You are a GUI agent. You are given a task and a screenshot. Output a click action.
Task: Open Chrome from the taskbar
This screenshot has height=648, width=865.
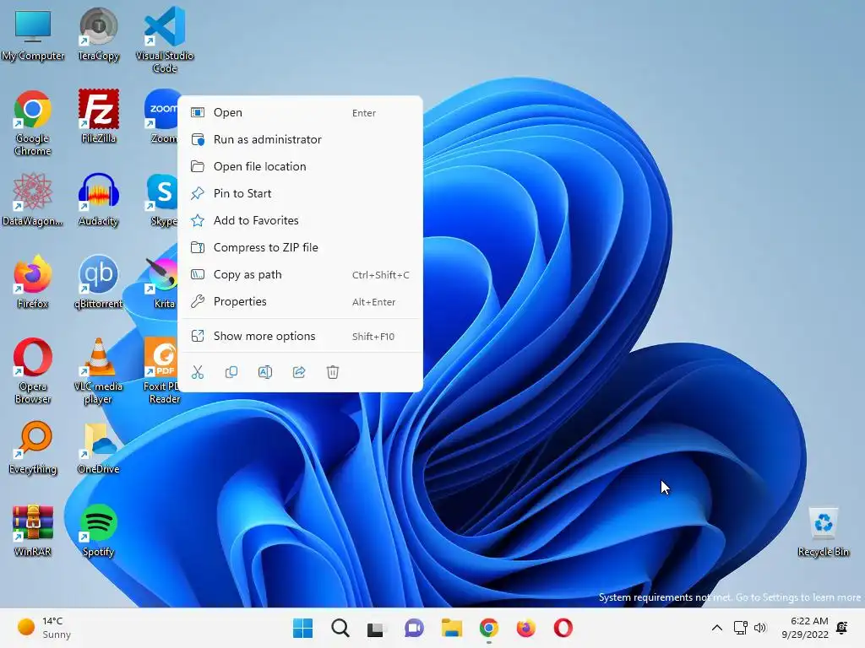click(x=489, y=628)
